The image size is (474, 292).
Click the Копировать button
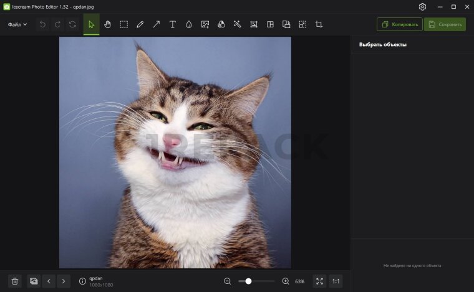click(399, 24)
